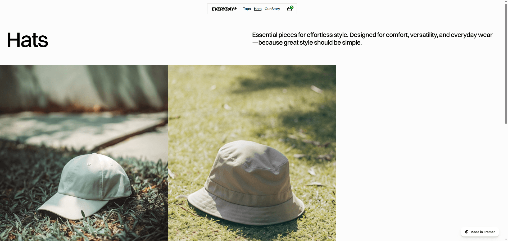
Task: Open the Tops category page
Action: click(247, 9)
